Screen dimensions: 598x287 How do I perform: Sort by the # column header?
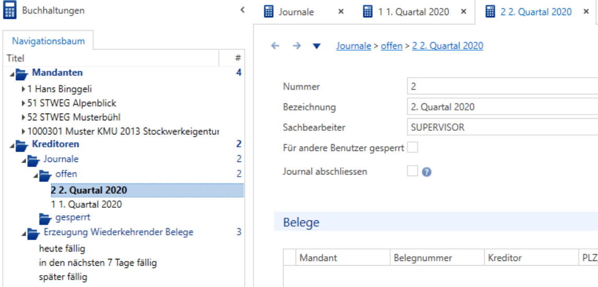coord(232,58)
